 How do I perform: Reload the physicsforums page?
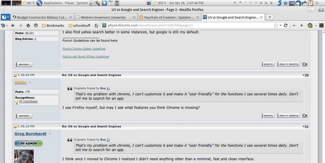point(286,25)
